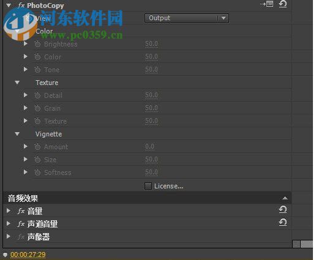Toggle Color parameter animation stopwatch
Image resolution: width=316 pixels, height=260 pixels.
pyautogui.click(x=37, y=57)
